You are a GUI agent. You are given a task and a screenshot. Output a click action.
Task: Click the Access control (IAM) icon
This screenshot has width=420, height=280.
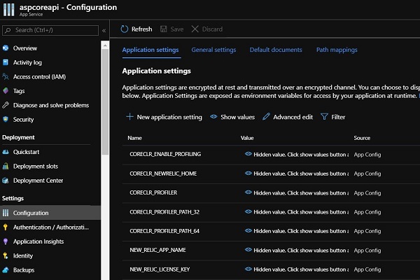[6, 77]
